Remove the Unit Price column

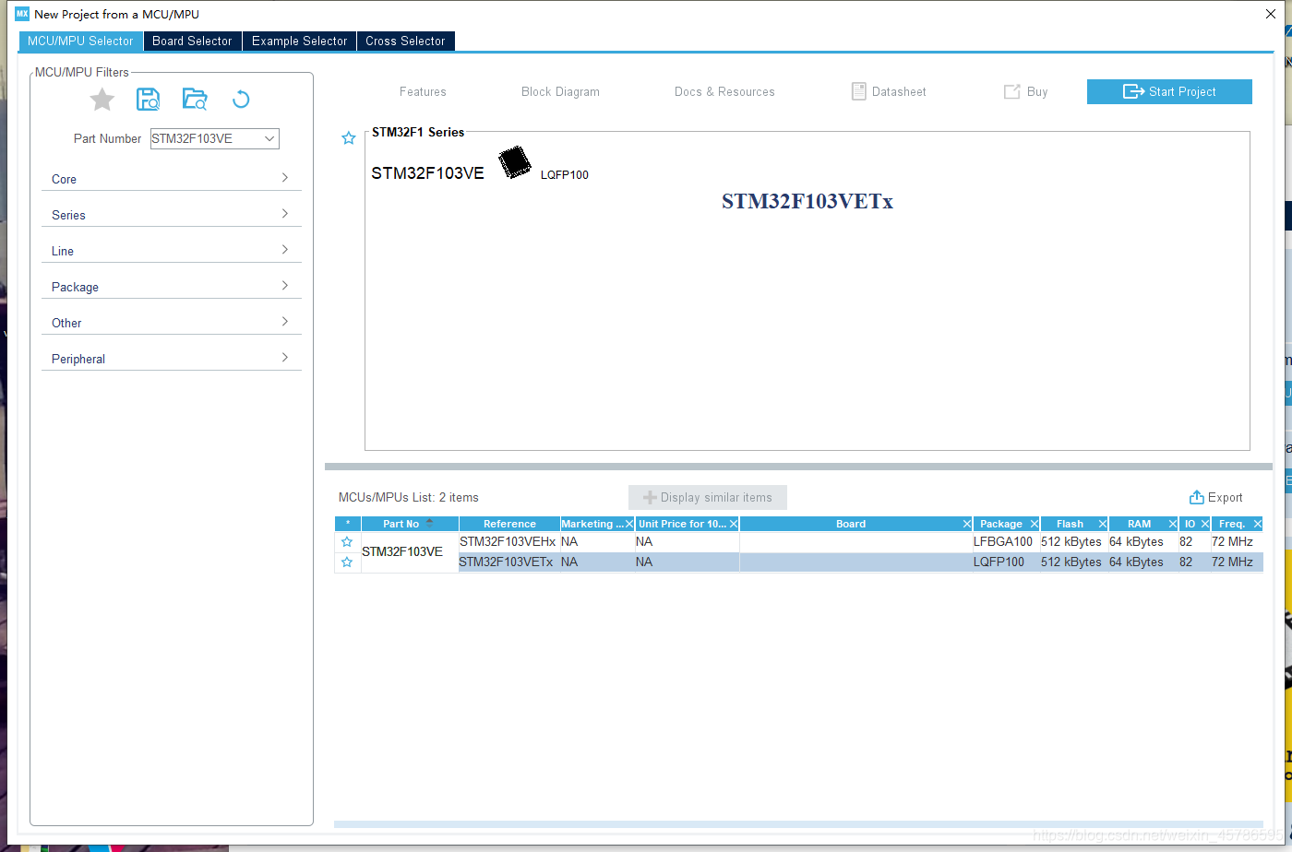tap(734, 524)
